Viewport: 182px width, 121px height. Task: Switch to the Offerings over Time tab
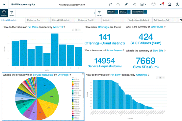click(x=38, y=20)
